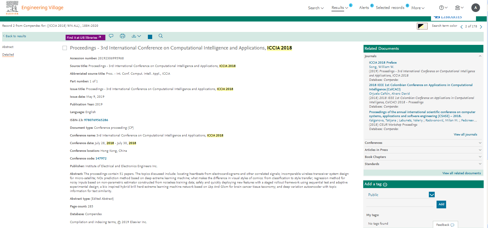Click the Alerts count badge
This screenshot has height=228, width=488.
[x=372, y=5]
